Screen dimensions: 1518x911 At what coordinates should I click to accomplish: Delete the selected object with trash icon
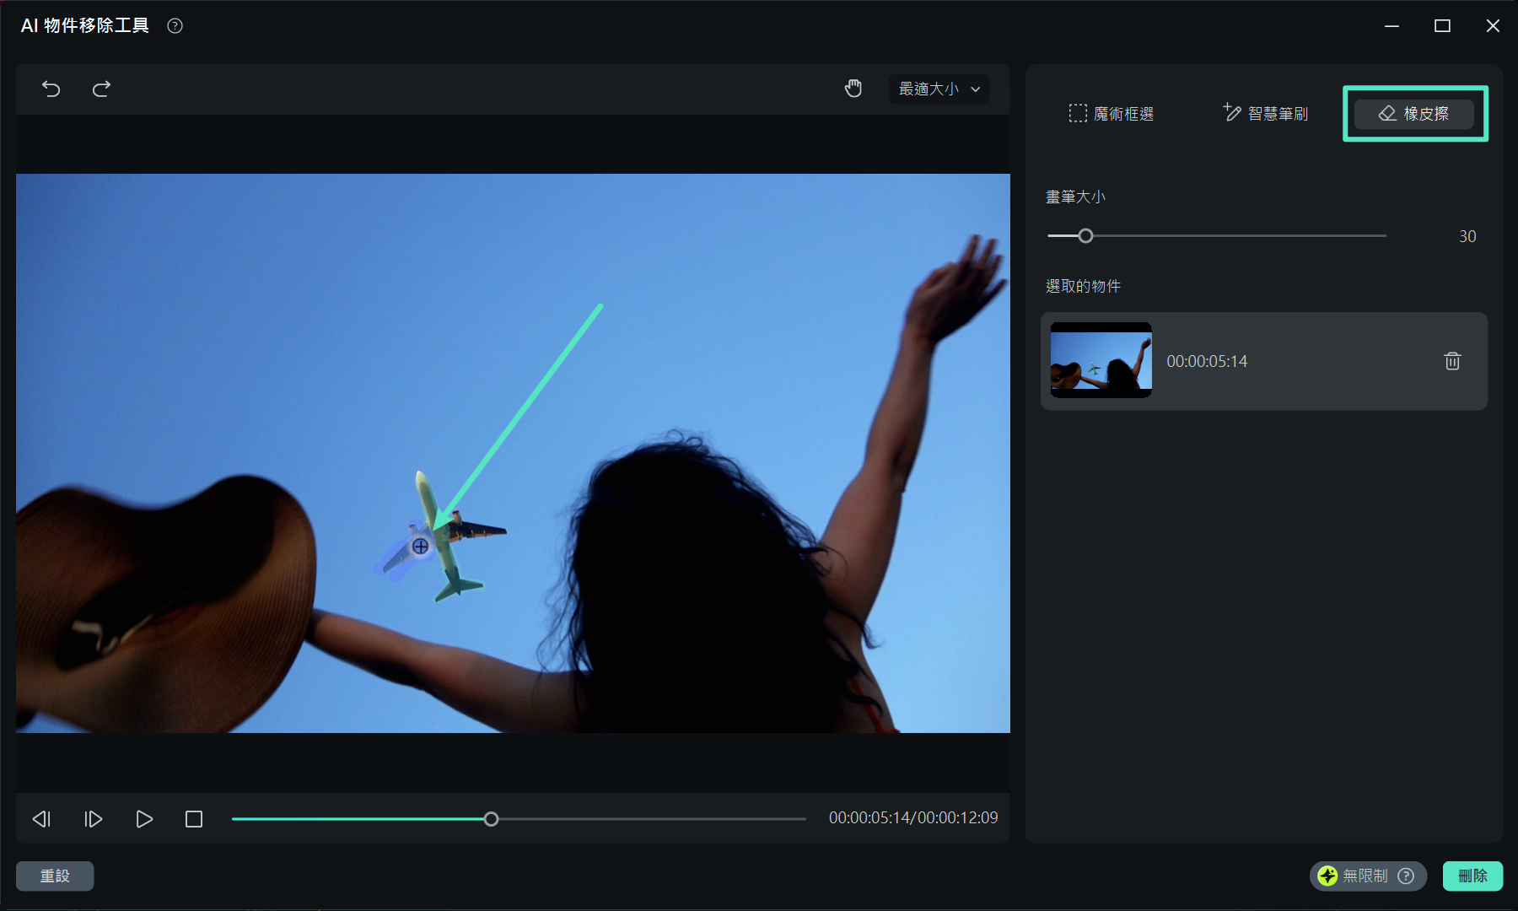[1452, 361]
